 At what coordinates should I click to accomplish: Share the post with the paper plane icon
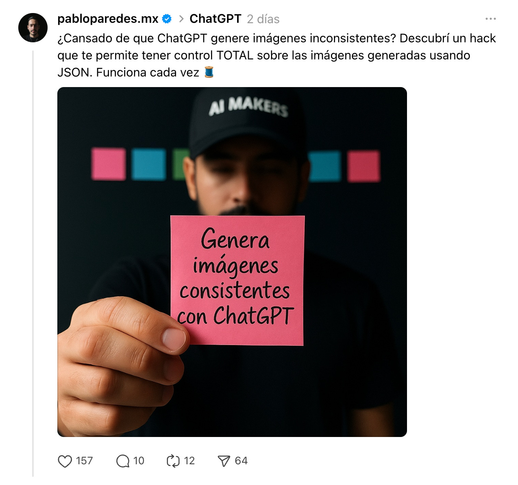224,461
